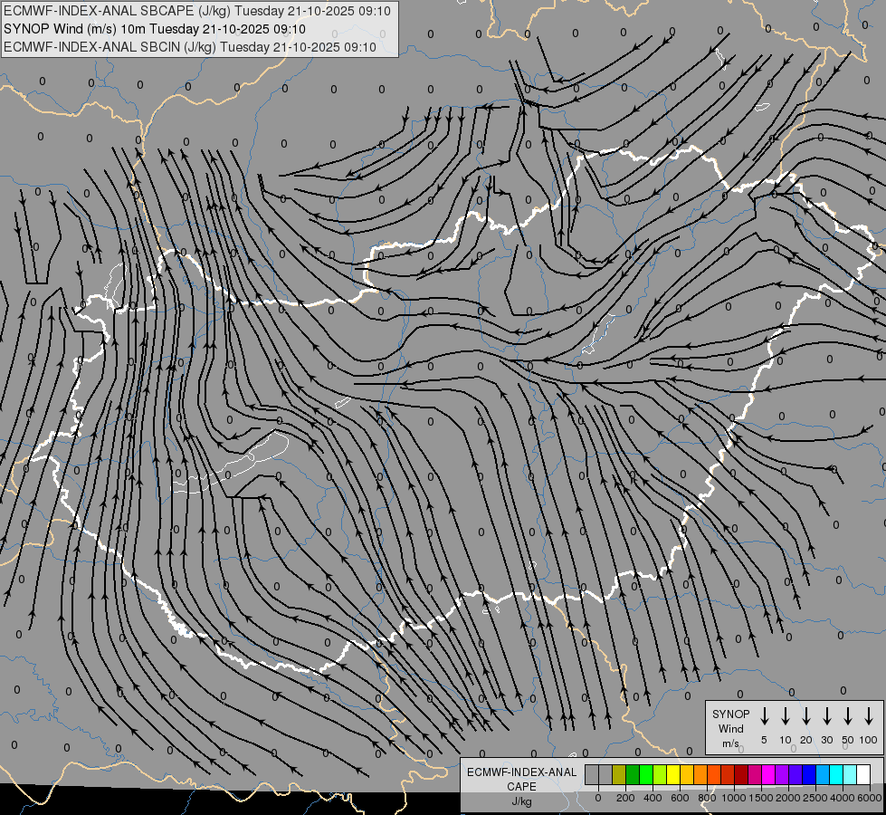
Task: Click the 2000 value on CAPE scale
Action: [788, 798]
